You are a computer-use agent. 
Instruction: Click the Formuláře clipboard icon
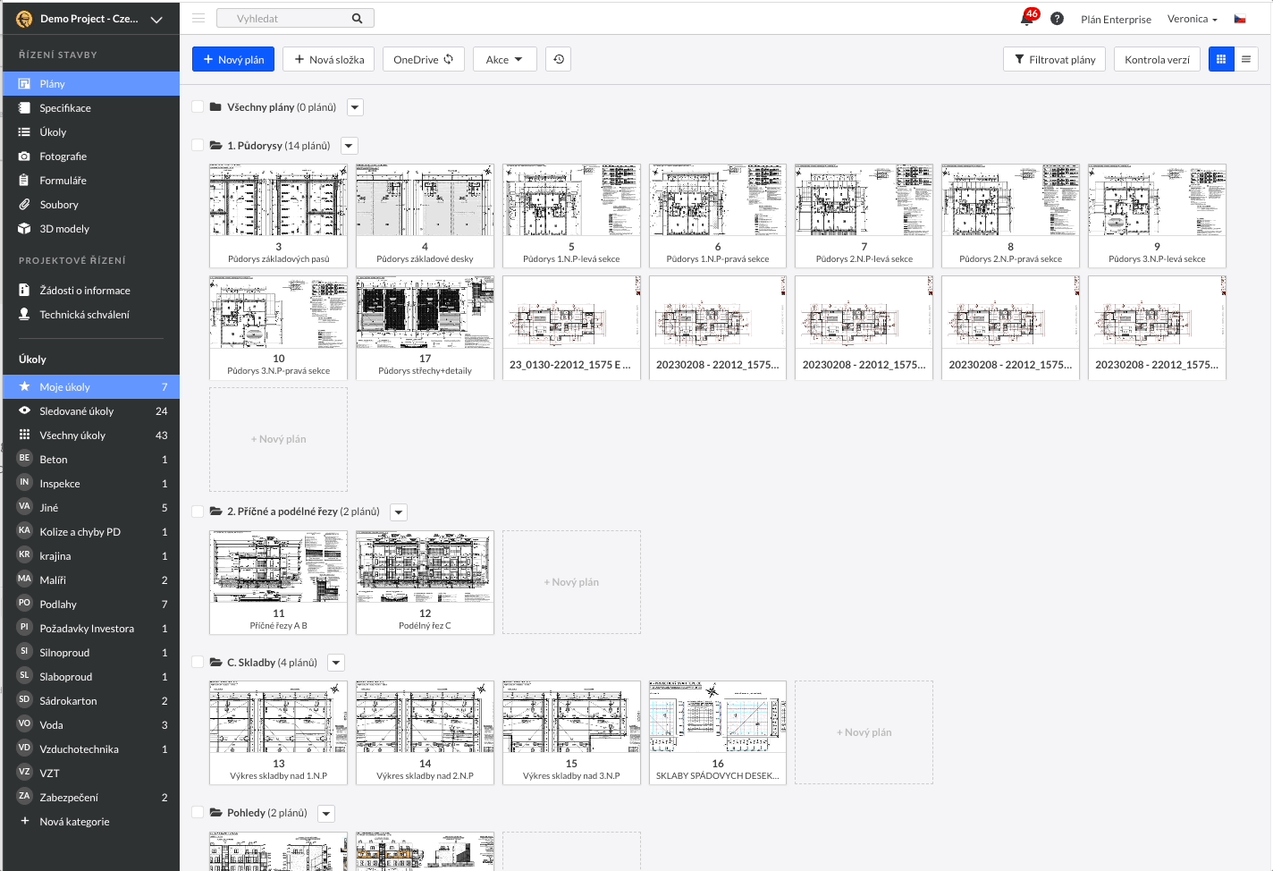24,180
